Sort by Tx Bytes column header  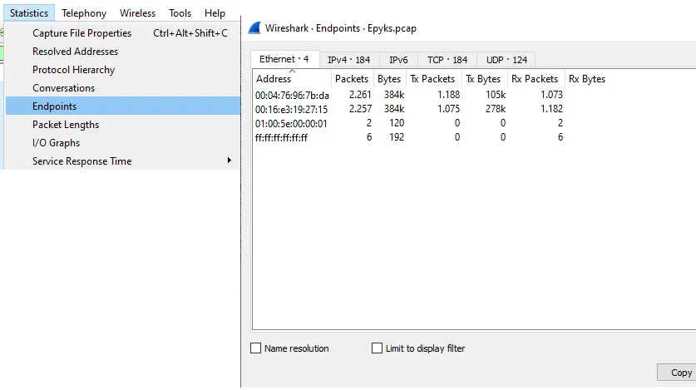click(x=483, y=78)
